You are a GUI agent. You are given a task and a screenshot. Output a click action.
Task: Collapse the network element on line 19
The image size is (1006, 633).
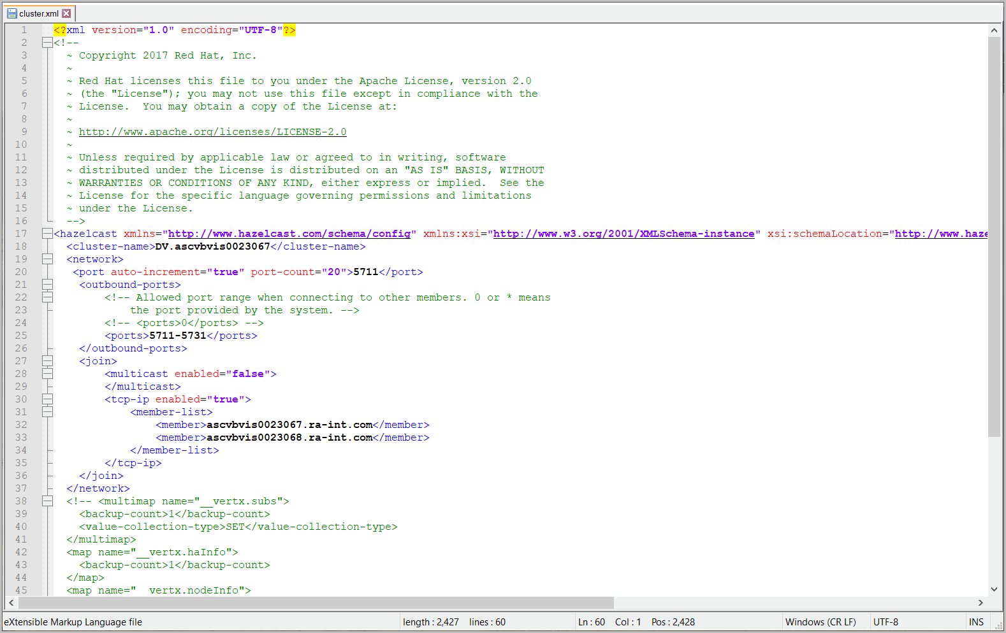coord(47,259)
